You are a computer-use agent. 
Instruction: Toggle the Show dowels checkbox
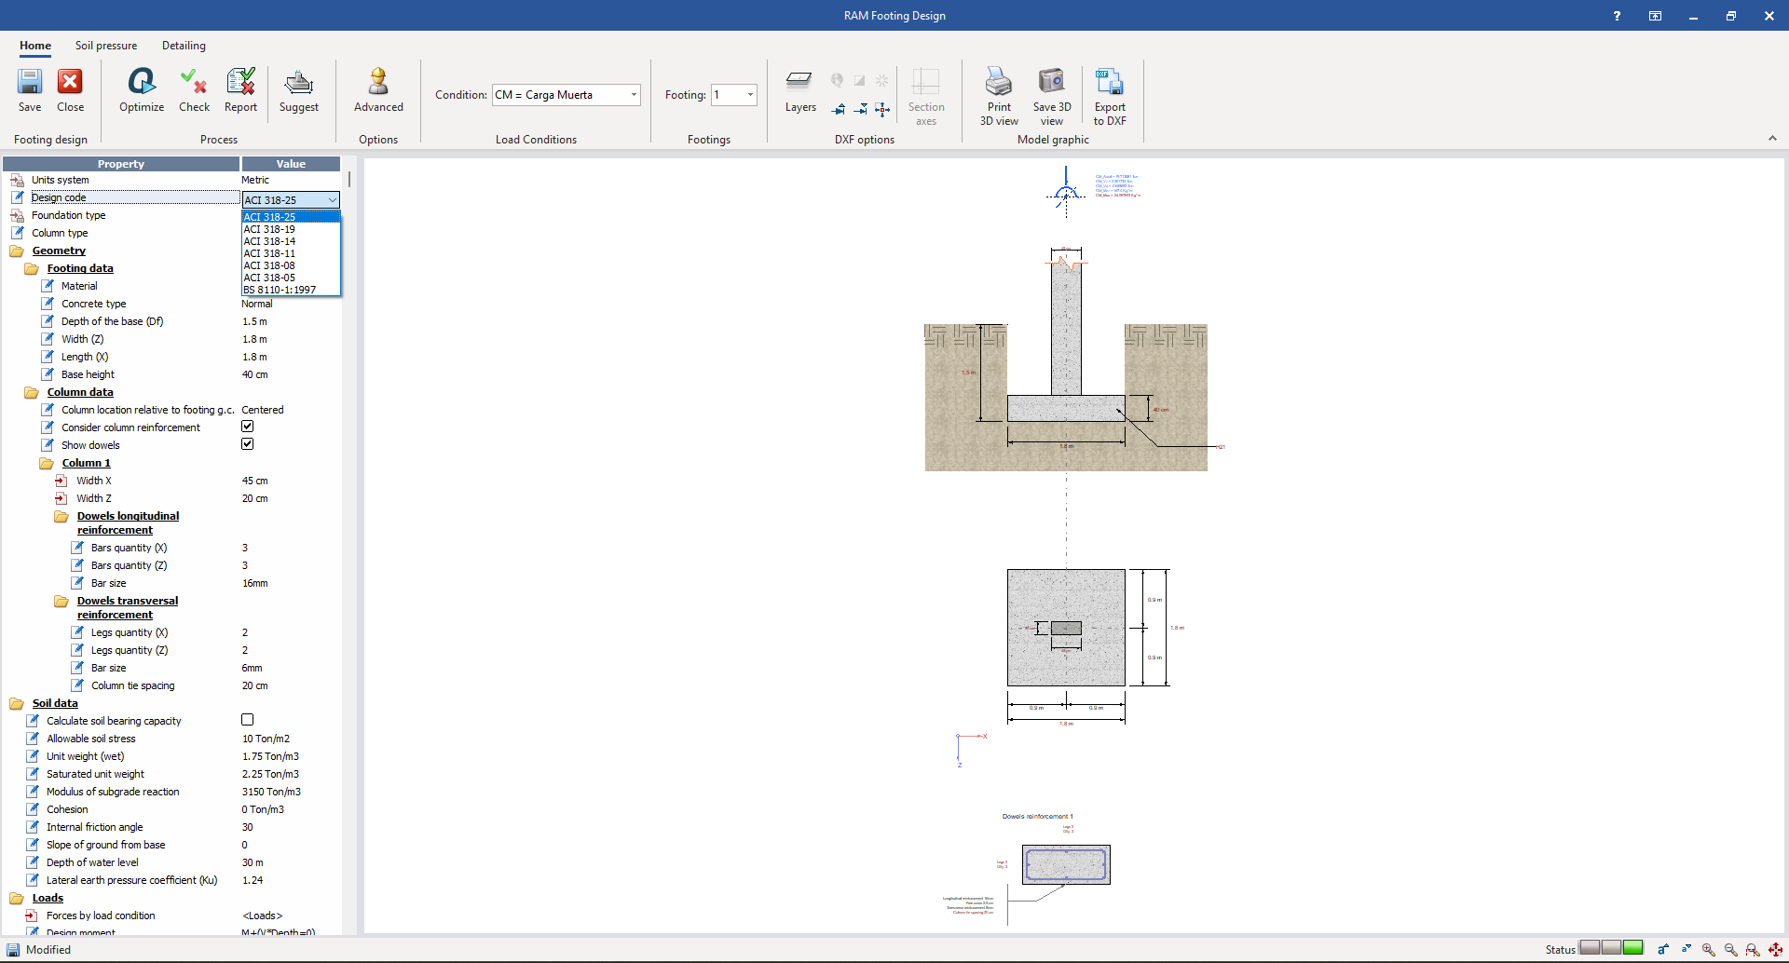(x=248, y=444)
